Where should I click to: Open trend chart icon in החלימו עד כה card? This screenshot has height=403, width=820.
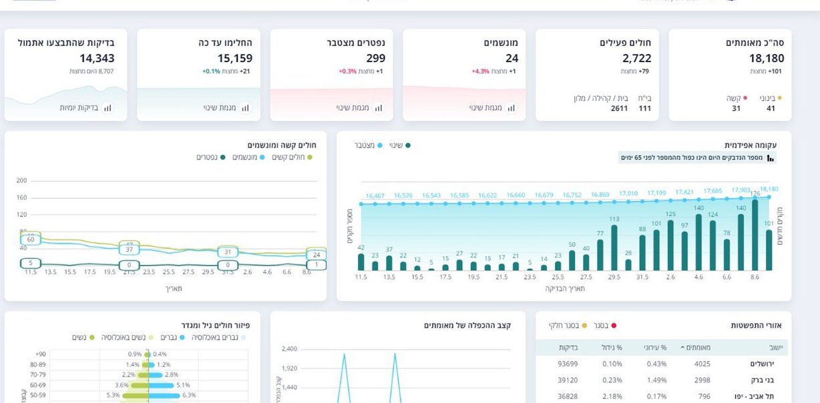pos(245,107)
